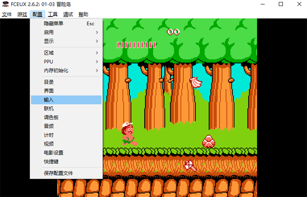Expand the 区域 submenu
The height and width of the screenshot is (197, 307).
tap(66, 53)
